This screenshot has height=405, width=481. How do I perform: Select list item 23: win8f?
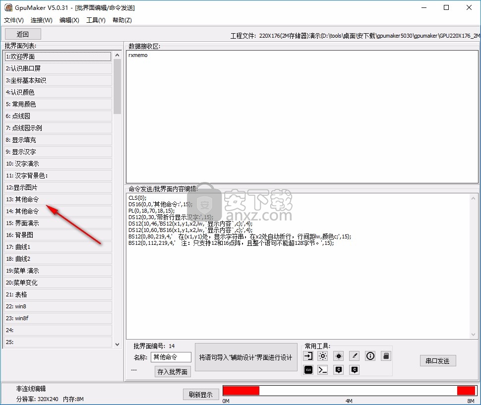[x=59, y=319]
